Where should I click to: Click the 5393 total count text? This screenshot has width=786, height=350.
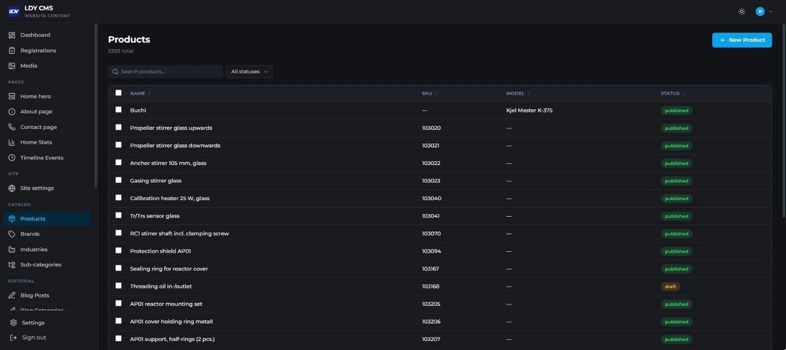[x=121, y=51]
